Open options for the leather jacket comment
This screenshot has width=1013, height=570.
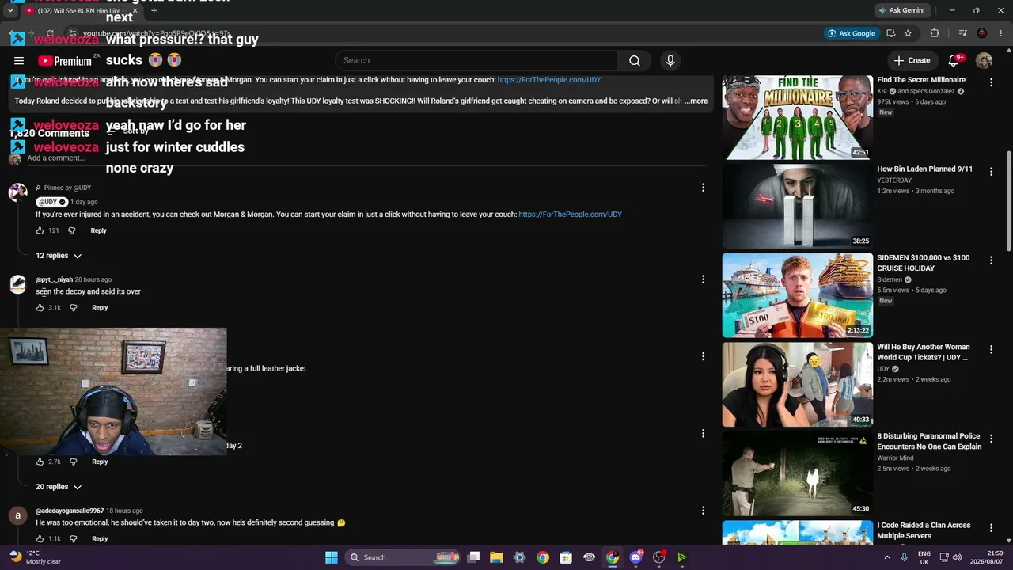tap(703, 356)
